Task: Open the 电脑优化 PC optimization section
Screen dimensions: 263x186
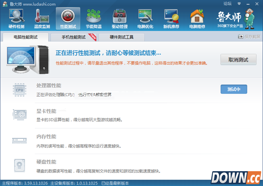Action: (x=145, y=18)
